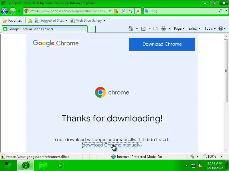Click the browser Forward arrow button
229x171 pixels.
pos(13,11)
